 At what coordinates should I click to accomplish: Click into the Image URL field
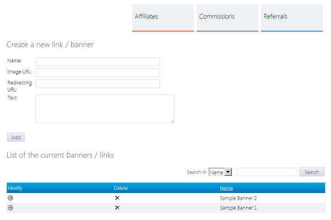pyautogui.click(x=98, y=73)
